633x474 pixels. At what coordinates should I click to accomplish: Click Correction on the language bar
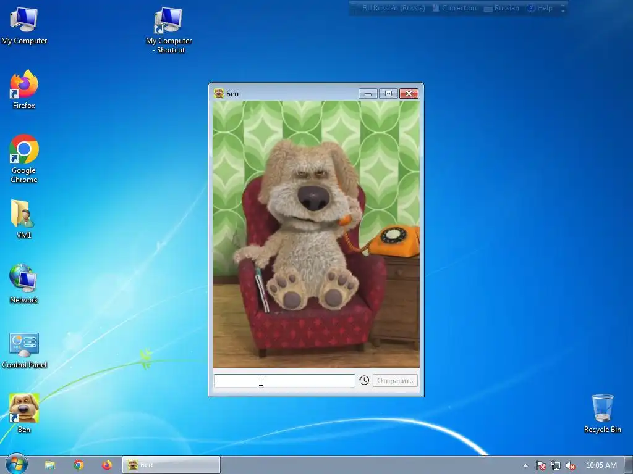pos(454,8)
